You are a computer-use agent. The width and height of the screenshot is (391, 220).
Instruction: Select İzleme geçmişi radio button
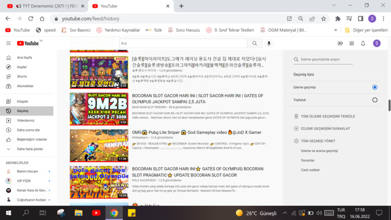tap(375, 87)
